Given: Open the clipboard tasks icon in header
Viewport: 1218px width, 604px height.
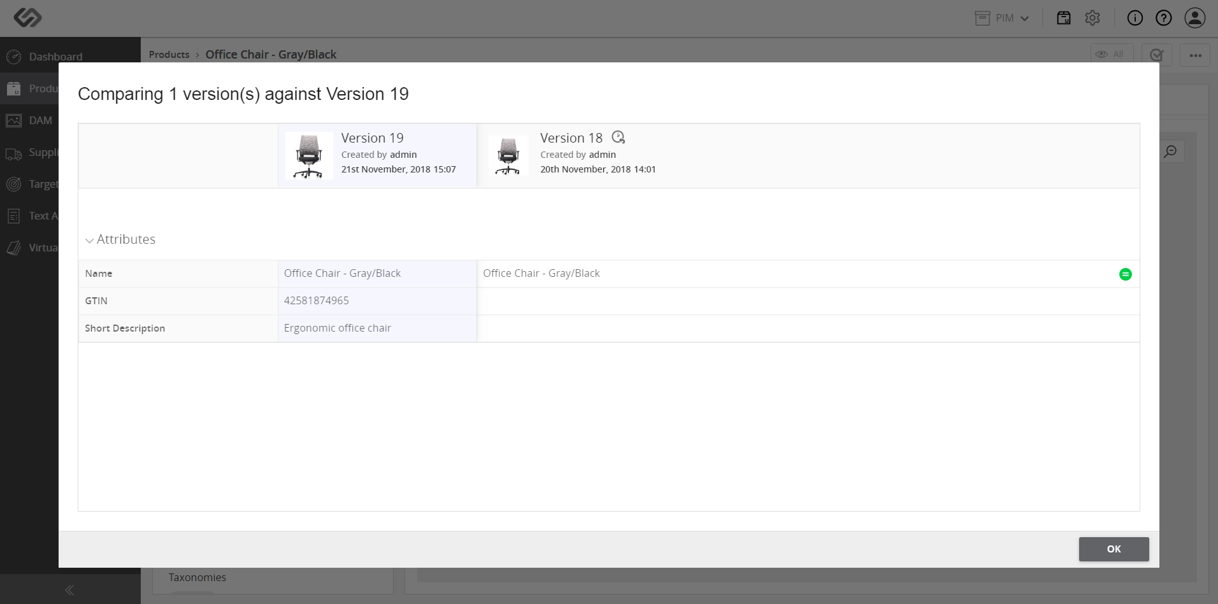Looking at the screenshot, I should [x=1064, y=18].
